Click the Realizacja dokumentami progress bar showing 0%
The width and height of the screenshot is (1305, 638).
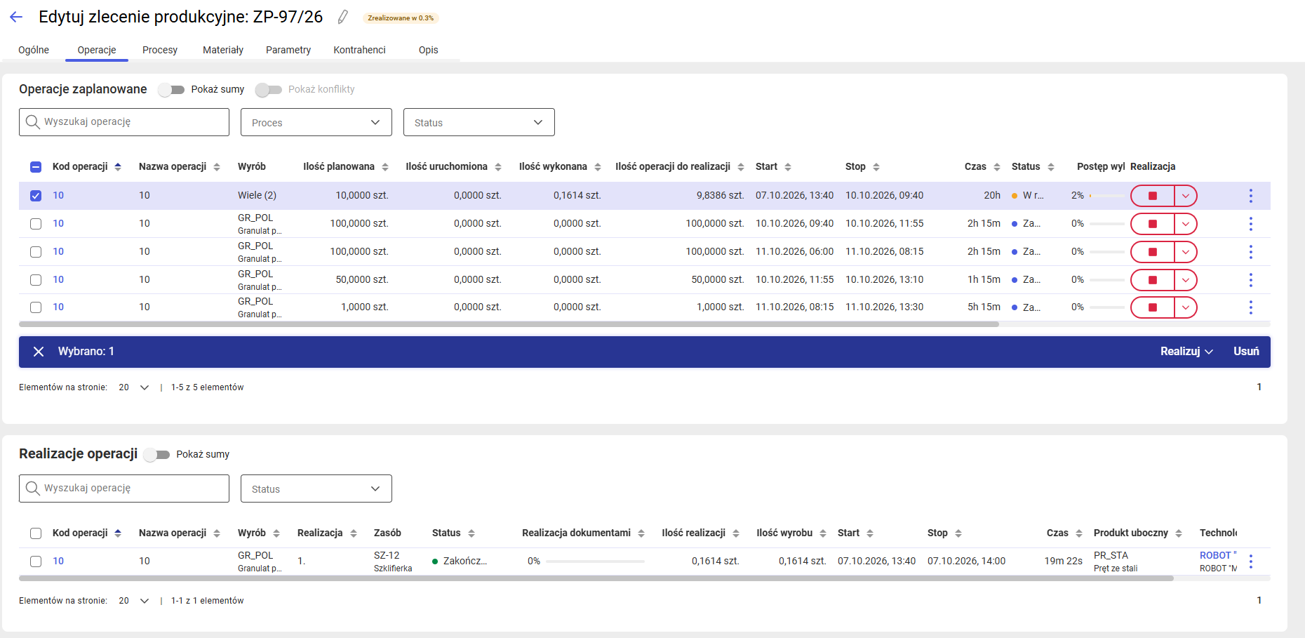(595, 561)
